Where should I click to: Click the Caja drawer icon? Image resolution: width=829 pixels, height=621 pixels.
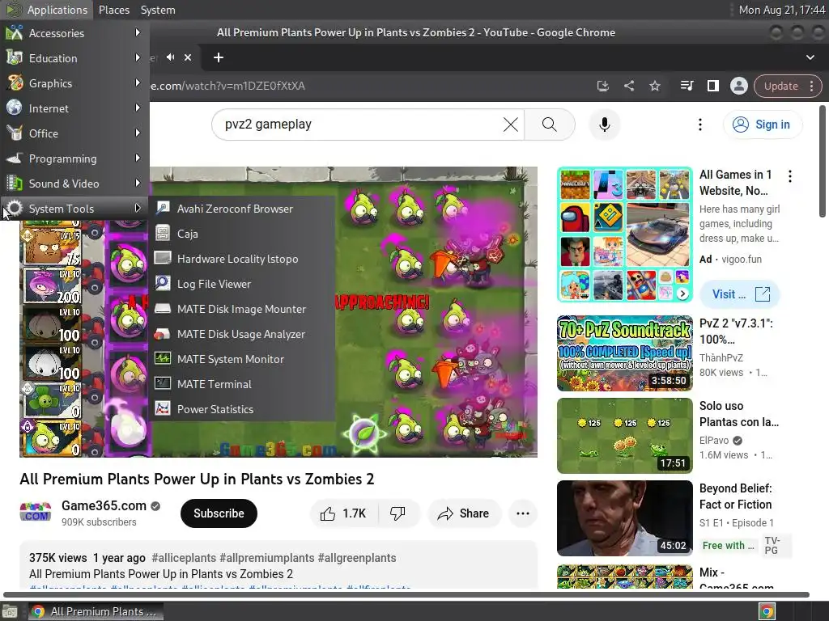pyautogui.click(x=162, y=233)
